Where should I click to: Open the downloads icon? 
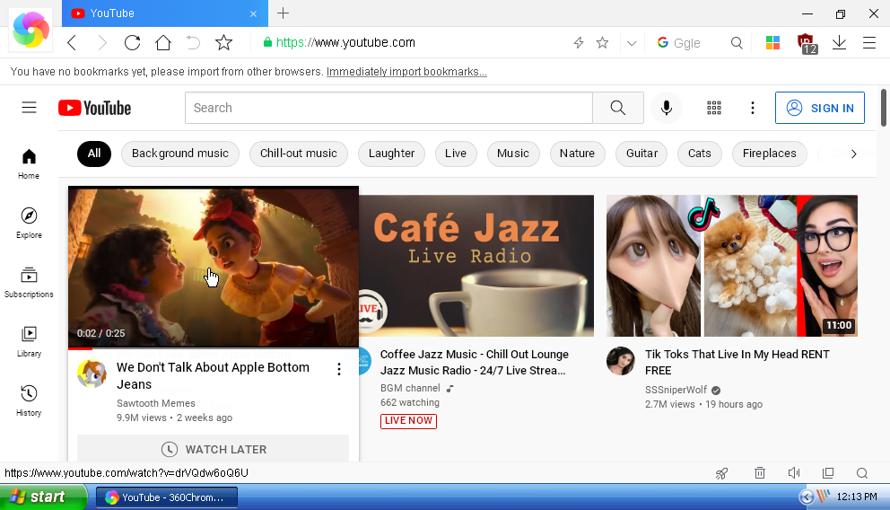coord(839,42)
